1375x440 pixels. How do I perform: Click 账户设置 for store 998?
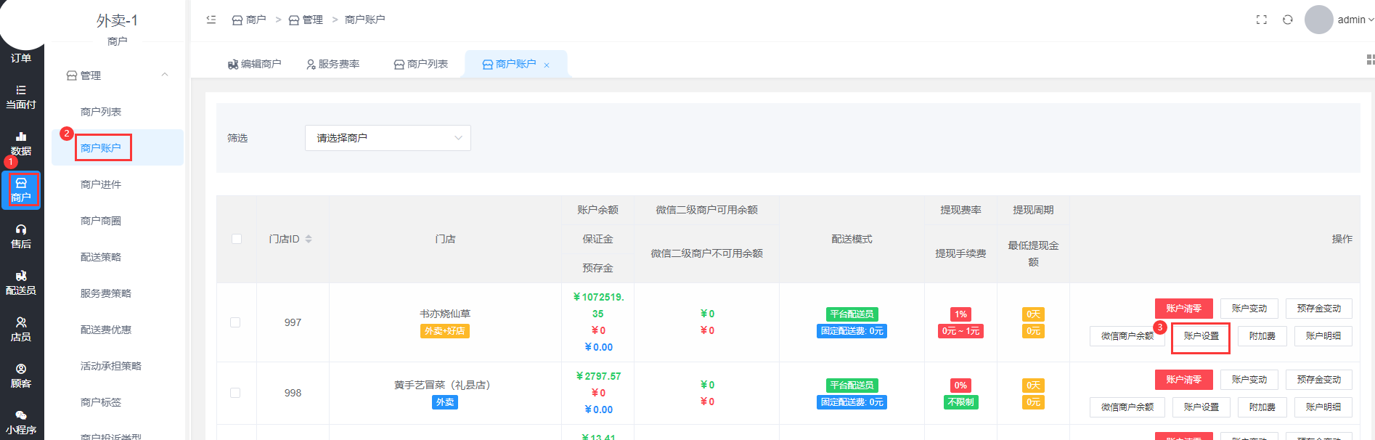(1201, 407)
